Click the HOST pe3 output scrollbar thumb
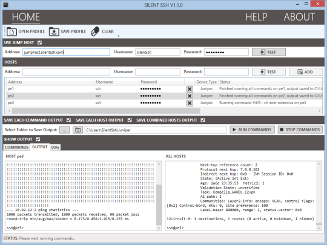Viewport: 327px width, 245px height. [x=159, y=204]
